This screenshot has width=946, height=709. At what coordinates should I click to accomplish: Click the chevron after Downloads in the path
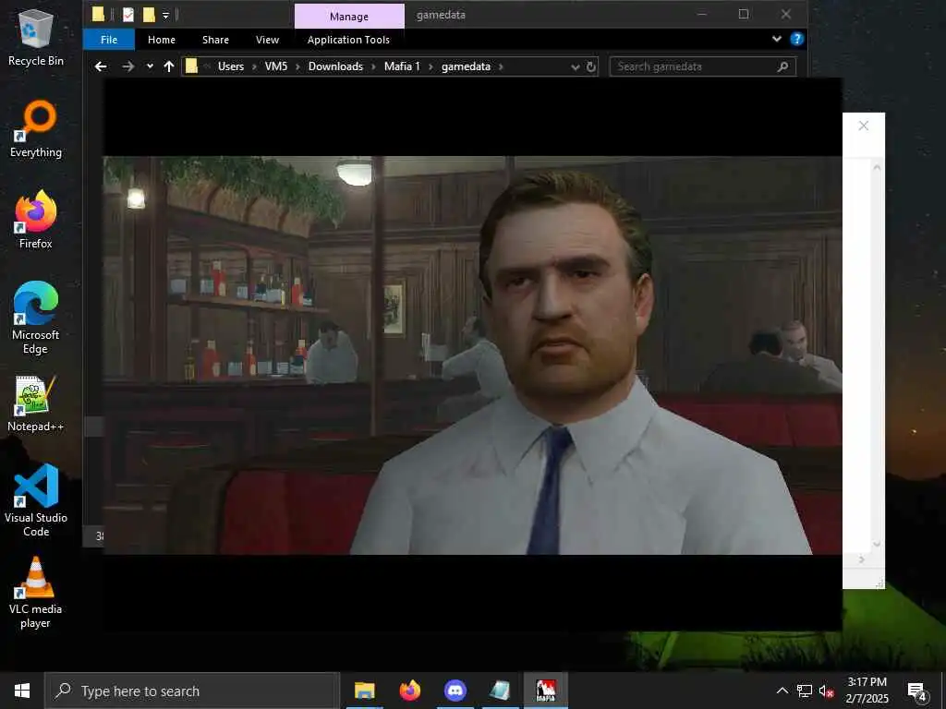click(x=373, y=66)
